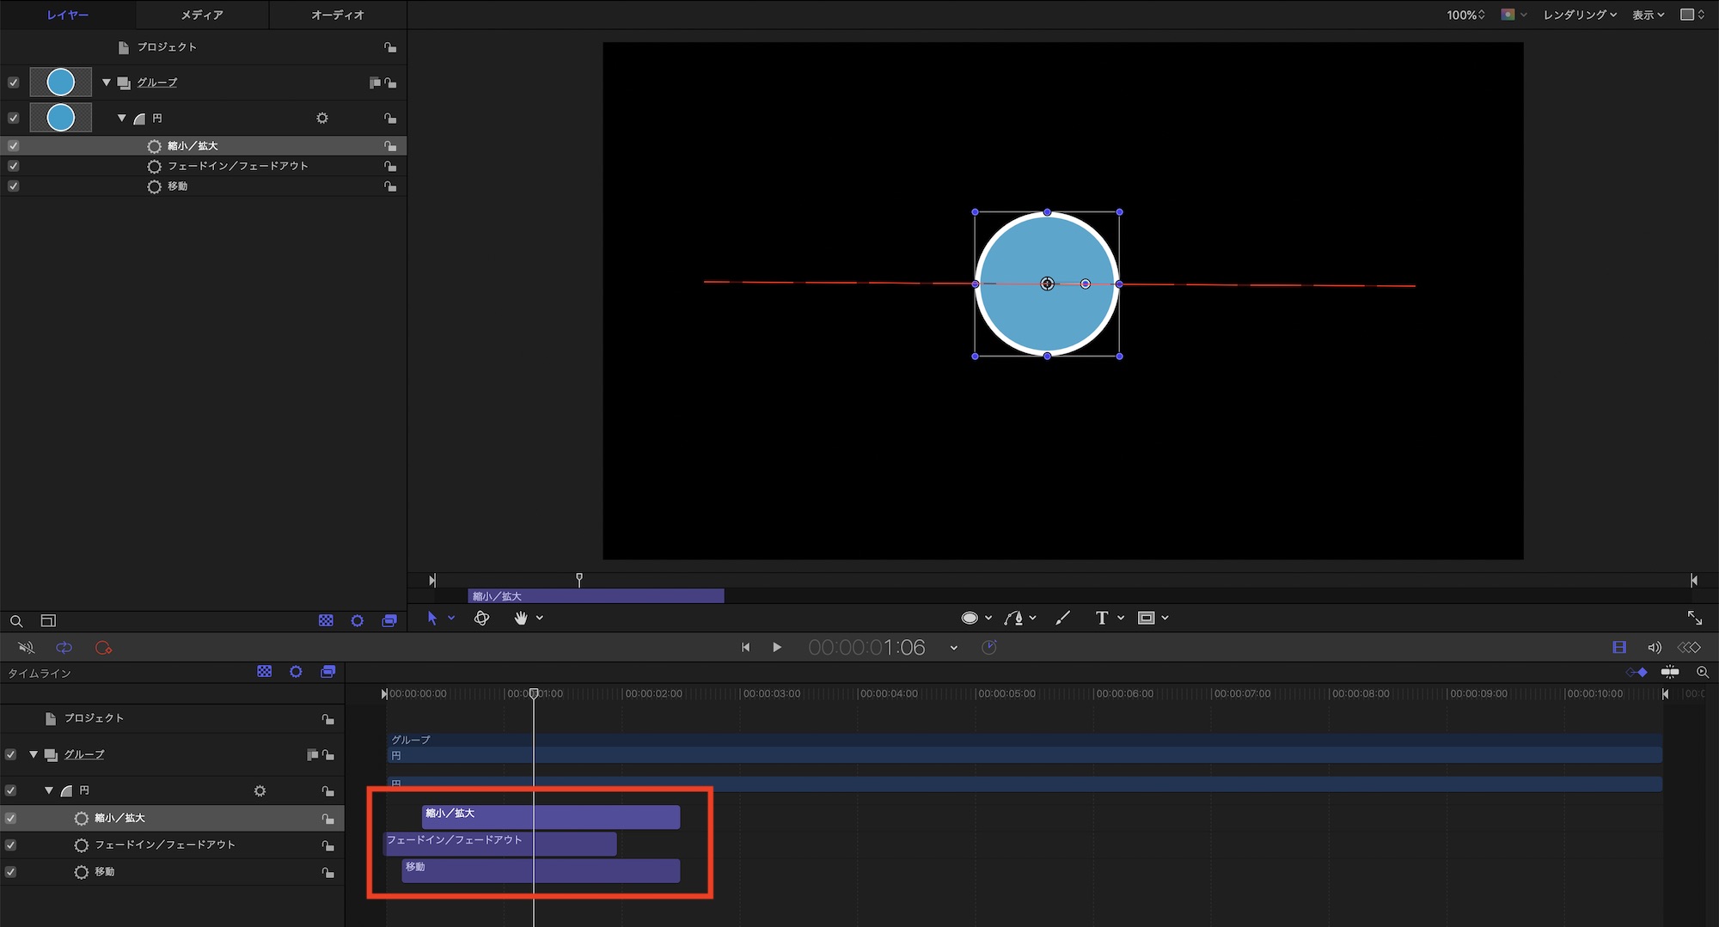This screenshot has width=1719, height=927.
Task: Select the arrow Select/Transform tool
Action: [x=432, y=618]
